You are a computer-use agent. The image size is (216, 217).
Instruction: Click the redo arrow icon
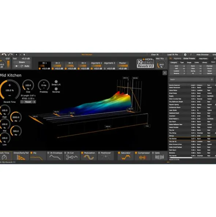11,55
